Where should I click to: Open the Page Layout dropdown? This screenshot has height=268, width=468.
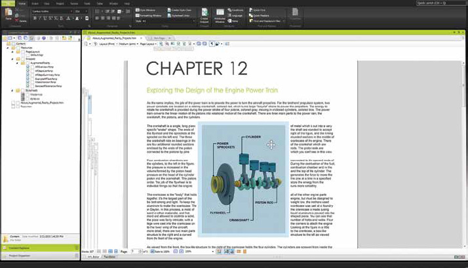point(148,44)
